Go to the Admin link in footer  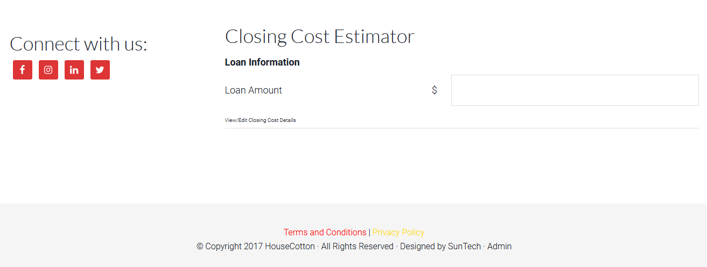[x=499, y=247]
